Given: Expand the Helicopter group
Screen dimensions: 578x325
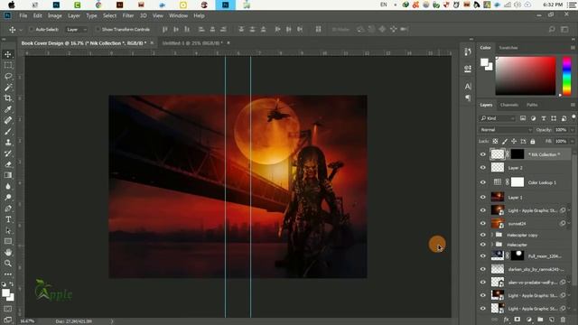Looking at the screenshot, I should [x=491, y=245].
